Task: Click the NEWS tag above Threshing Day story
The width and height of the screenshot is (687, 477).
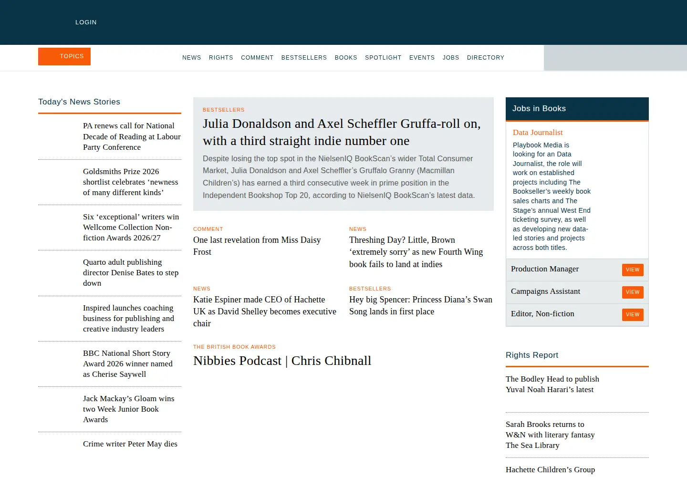Action: click(358, 229)
